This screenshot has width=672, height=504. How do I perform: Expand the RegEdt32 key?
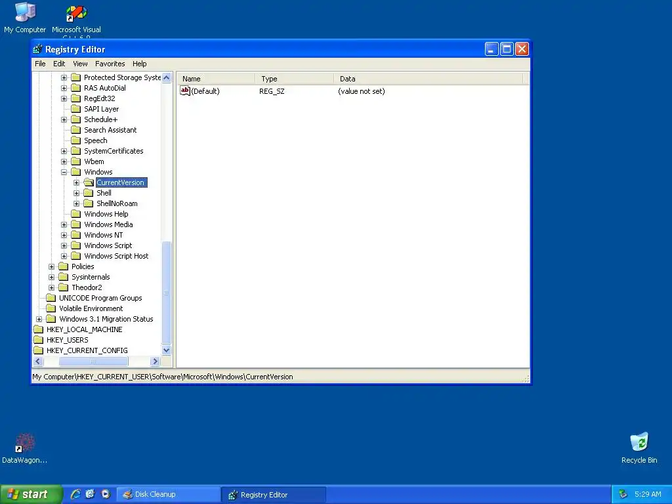pyautogui.click(x=64, y=98)
